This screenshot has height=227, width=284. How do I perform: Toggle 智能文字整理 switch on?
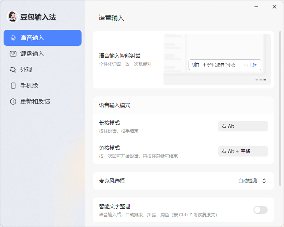(x=261, y=210)
